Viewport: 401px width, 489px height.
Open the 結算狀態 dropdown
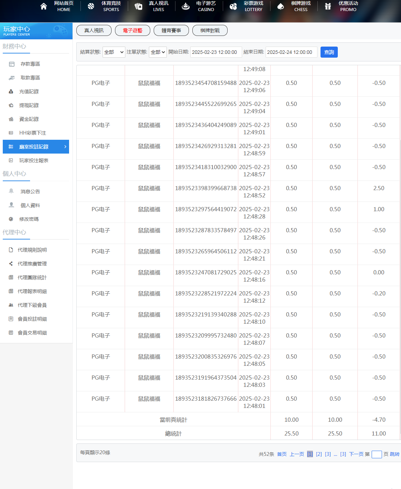click(x=114, y=52)
